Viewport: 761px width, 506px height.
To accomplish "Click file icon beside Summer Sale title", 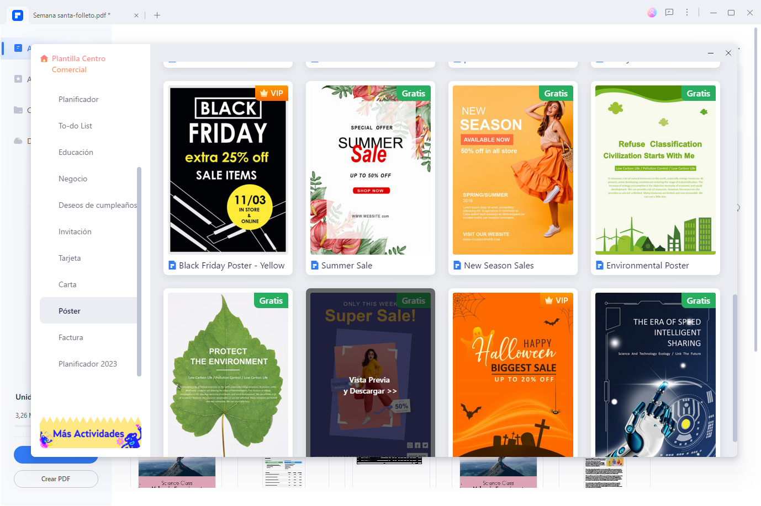I will click(x=315, y=266).
